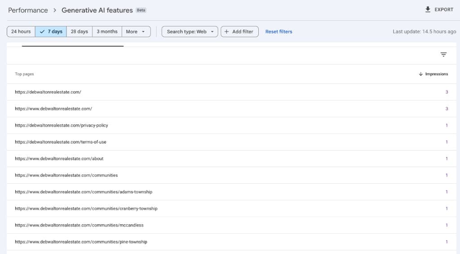The image size is (460, 254).
Task: Select row https://debwaltonrealestate.com/
Action: (x=231, y=92)
